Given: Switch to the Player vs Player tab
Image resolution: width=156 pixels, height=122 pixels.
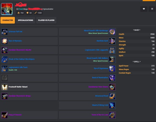Looking at the screenshot, I should pyautogui.click(x=46, y=20).
